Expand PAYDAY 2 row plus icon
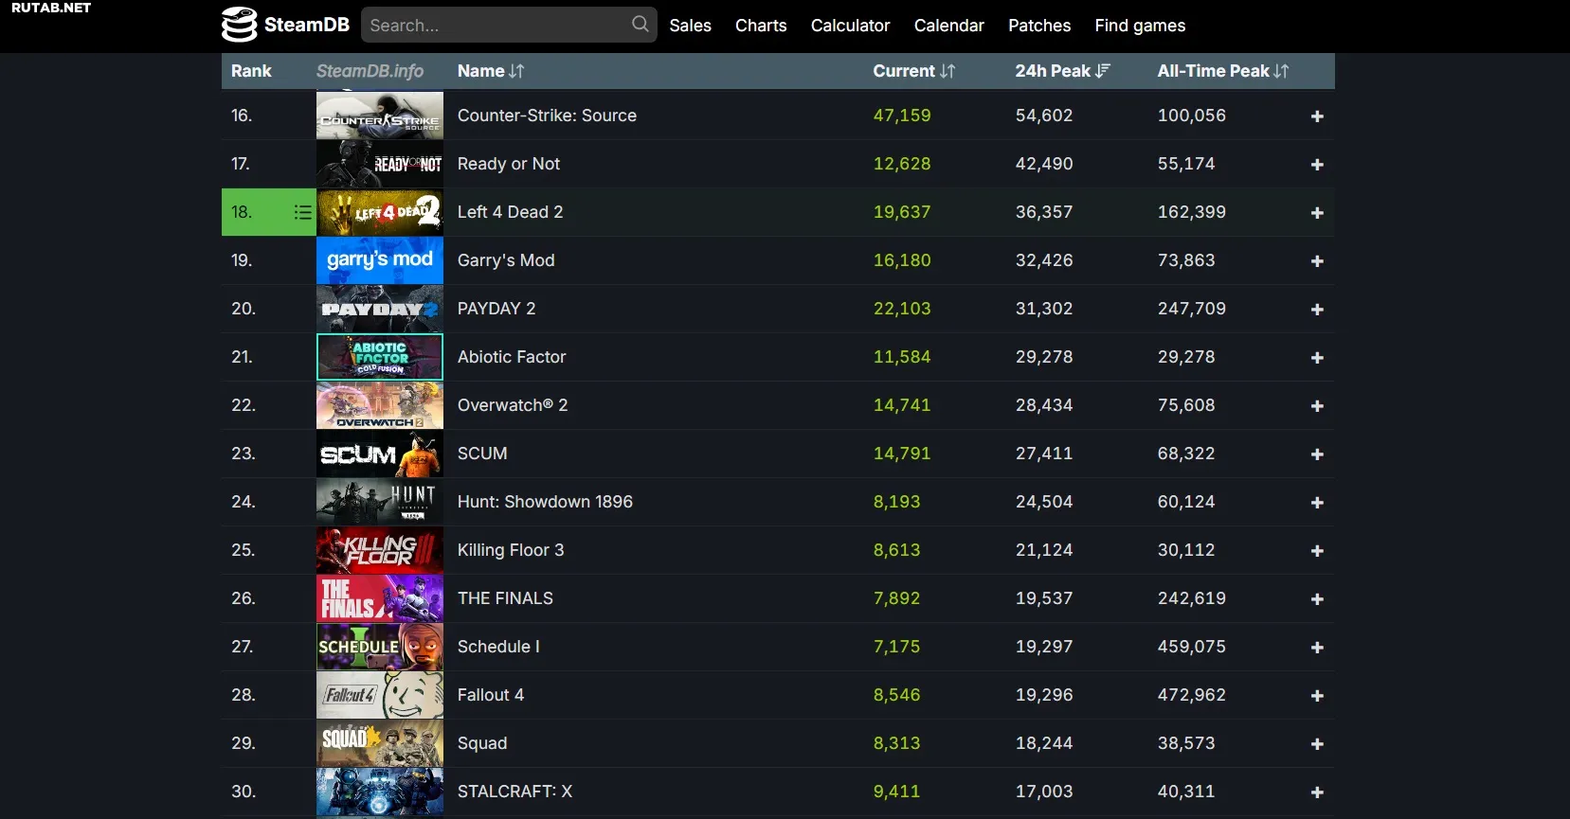1570x819 pixels. click(1317, 310)
